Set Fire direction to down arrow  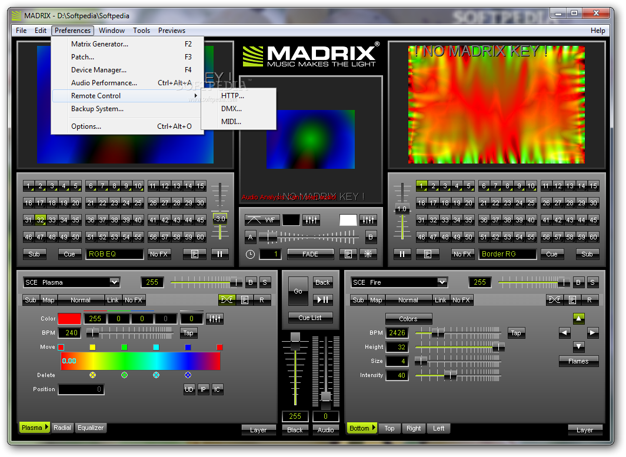pyautogui.click(x=578, y=346)
